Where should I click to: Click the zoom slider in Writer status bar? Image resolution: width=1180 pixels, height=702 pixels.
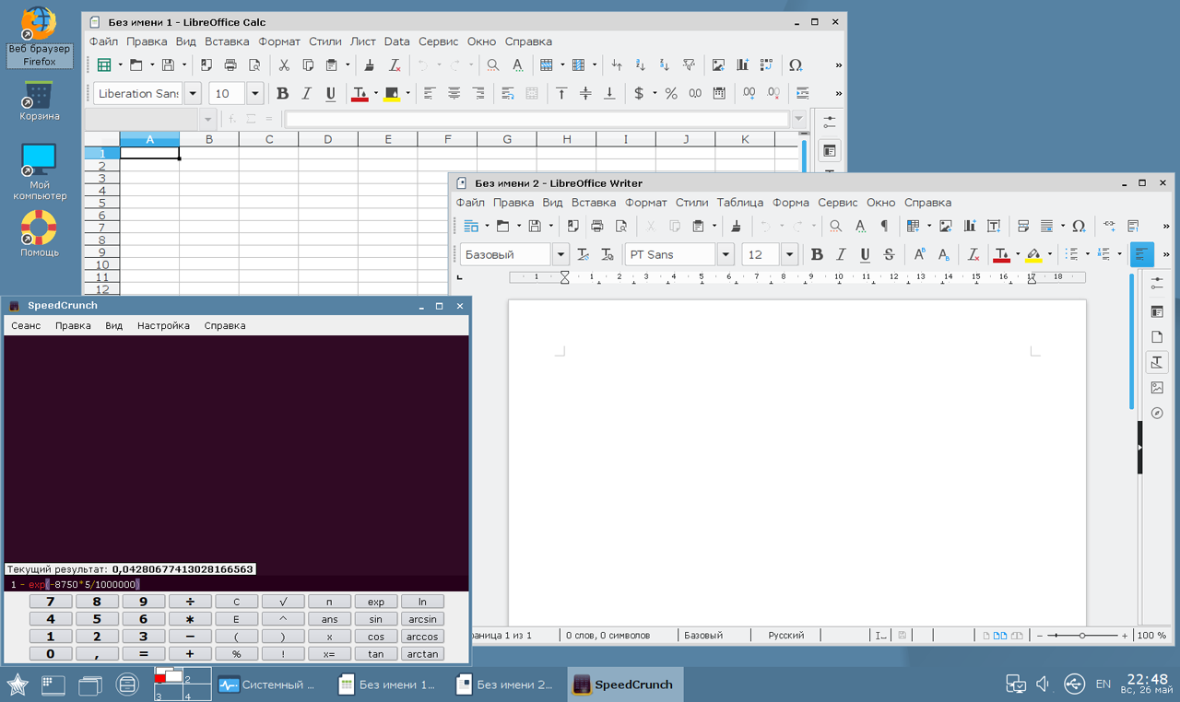tap(1081, 636)
